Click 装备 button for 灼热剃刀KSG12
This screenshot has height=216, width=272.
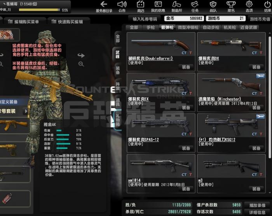coord(256,148)
